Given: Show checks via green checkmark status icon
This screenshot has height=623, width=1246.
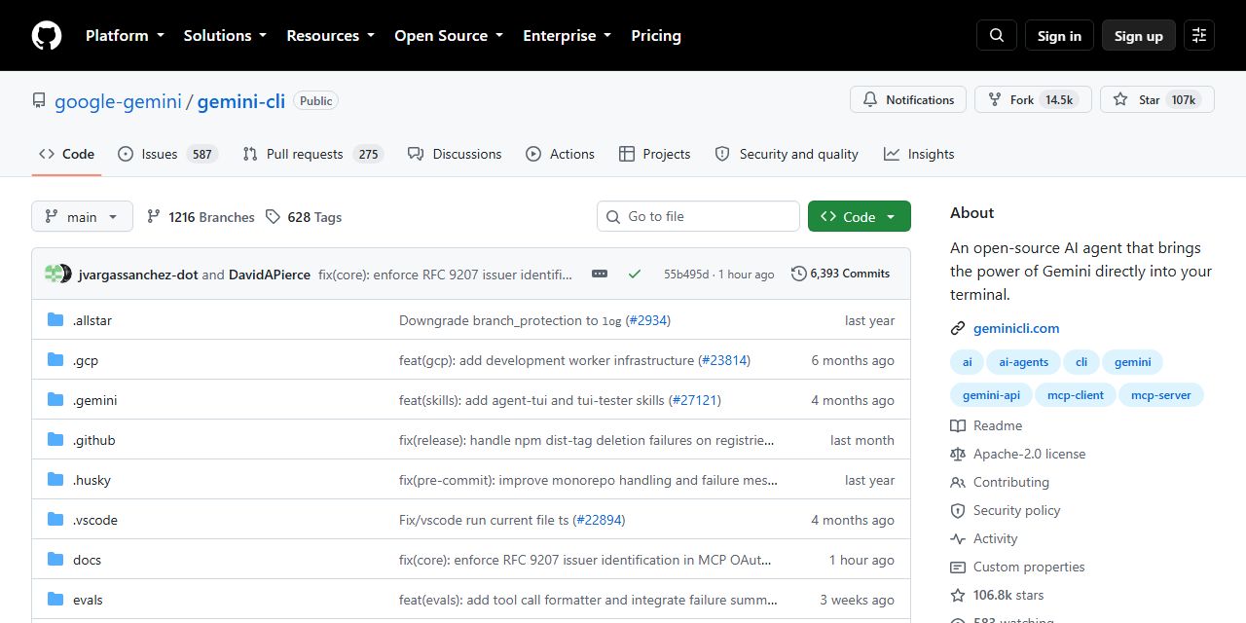Looking at the screenshot, I should [x=635, y=274].
